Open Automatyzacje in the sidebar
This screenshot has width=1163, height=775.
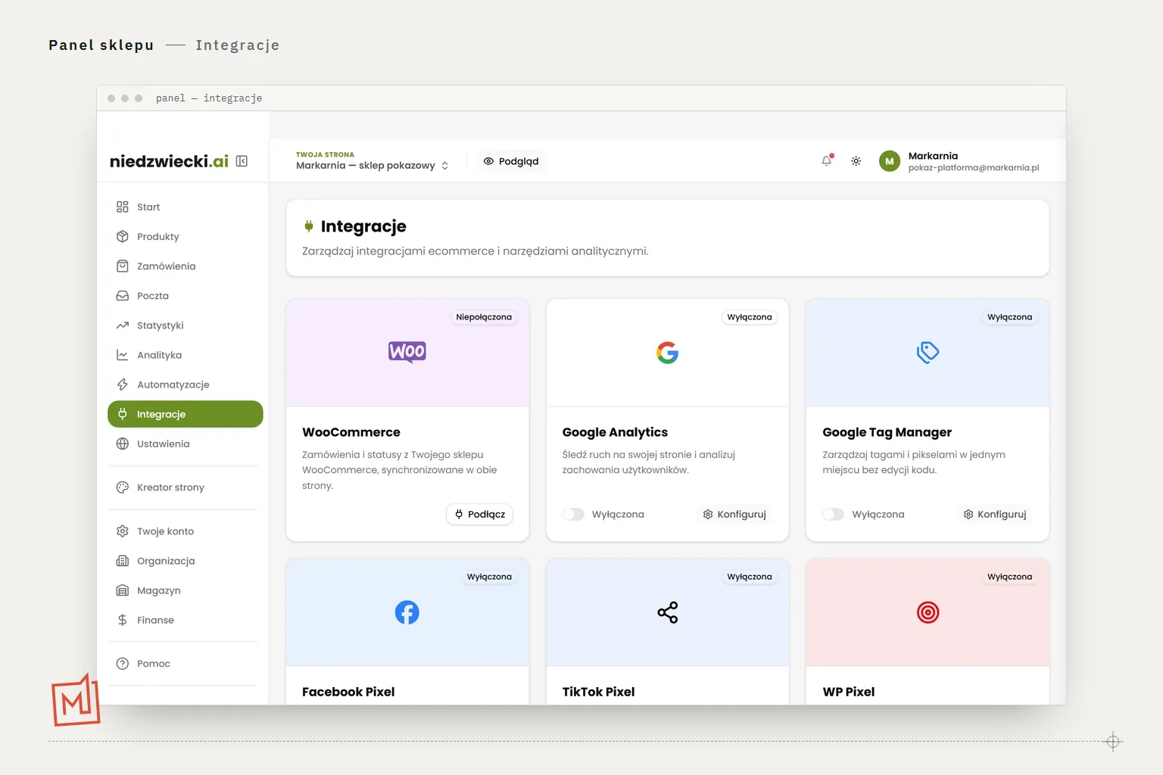coord(186,384)
